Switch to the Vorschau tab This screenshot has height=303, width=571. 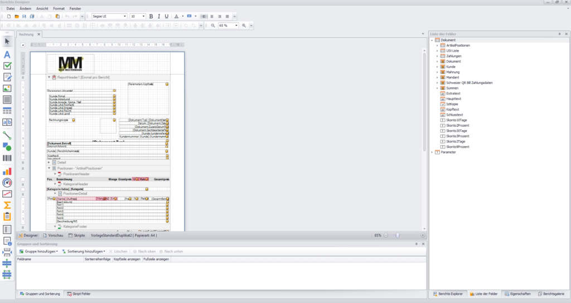[53, 236]
